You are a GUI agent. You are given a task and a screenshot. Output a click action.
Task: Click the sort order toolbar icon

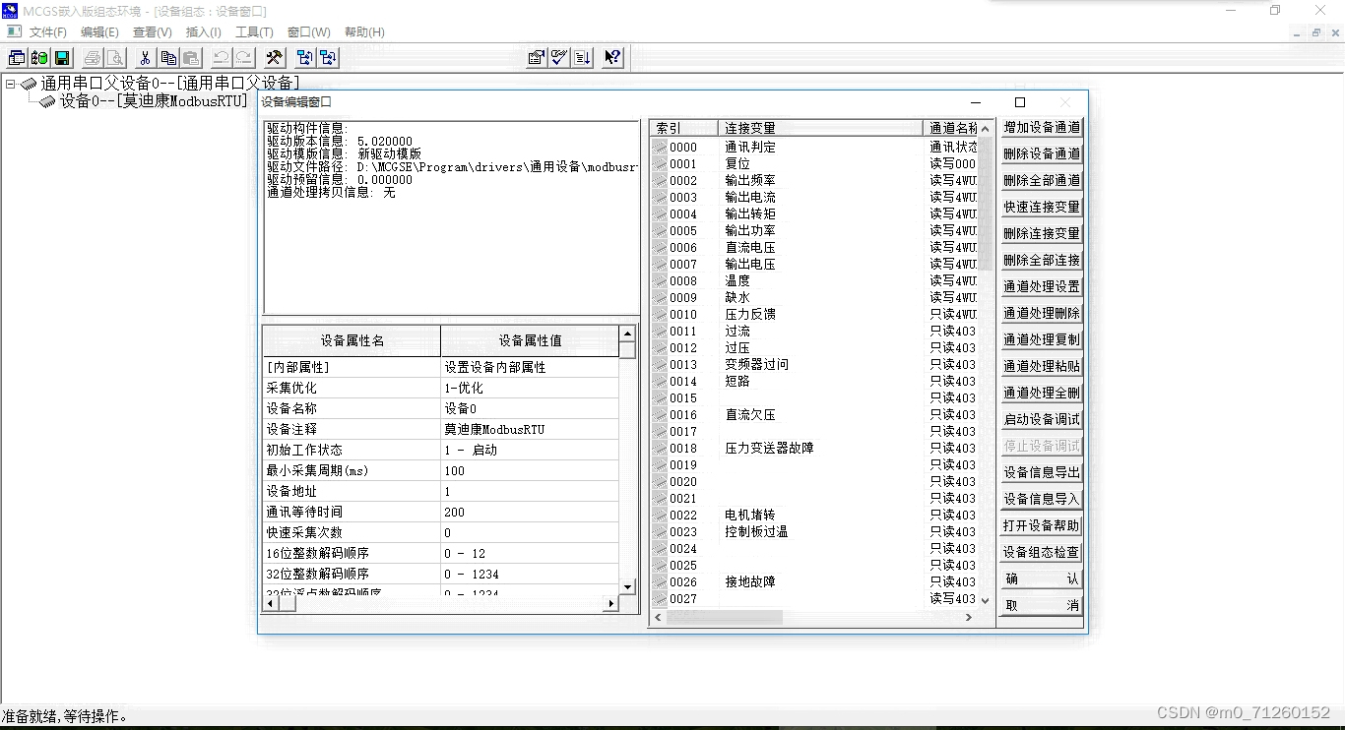pyautogui.click(x=582, y=58)
